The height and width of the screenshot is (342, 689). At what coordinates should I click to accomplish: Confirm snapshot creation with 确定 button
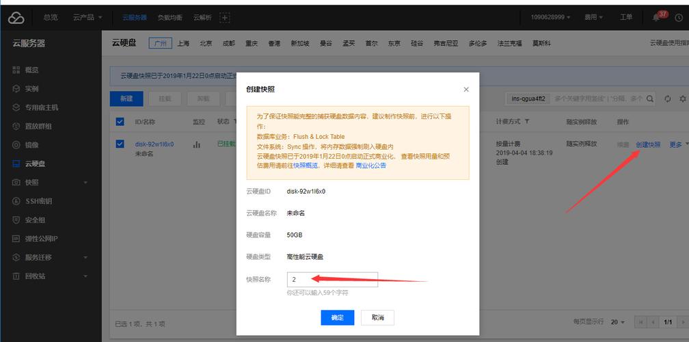click(338, 317)
